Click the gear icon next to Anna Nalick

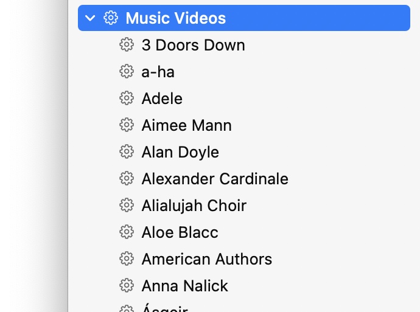click(x=126, y=286)
